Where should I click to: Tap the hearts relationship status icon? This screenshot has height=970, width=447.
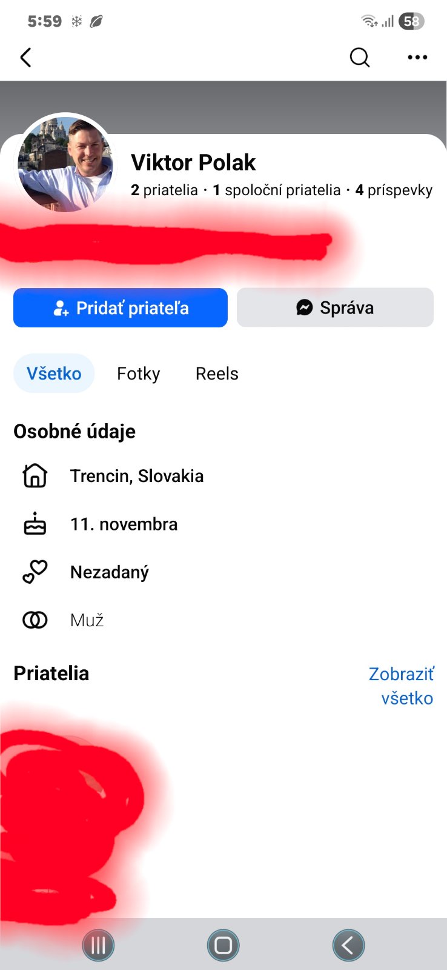(x=35, y=572)
